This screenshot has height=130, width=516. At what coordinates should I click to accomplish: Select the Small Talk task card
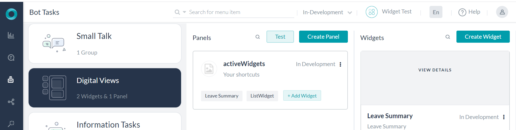pyautogui.click(x=105, y=44)
